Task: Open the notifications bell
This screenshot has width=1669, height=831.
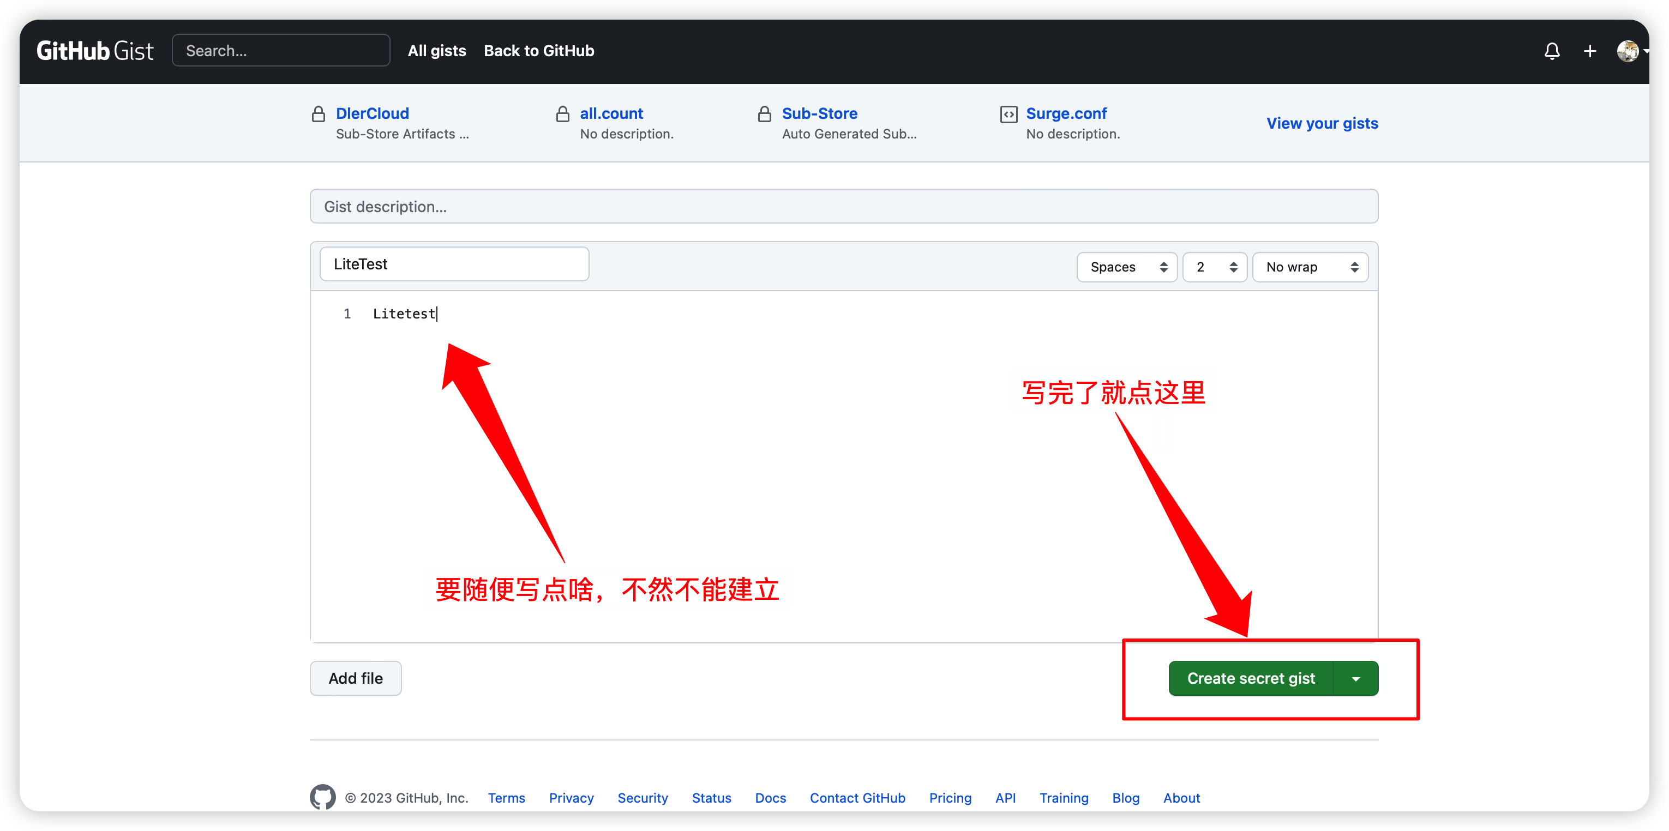Action: [x=1552, y=51]
